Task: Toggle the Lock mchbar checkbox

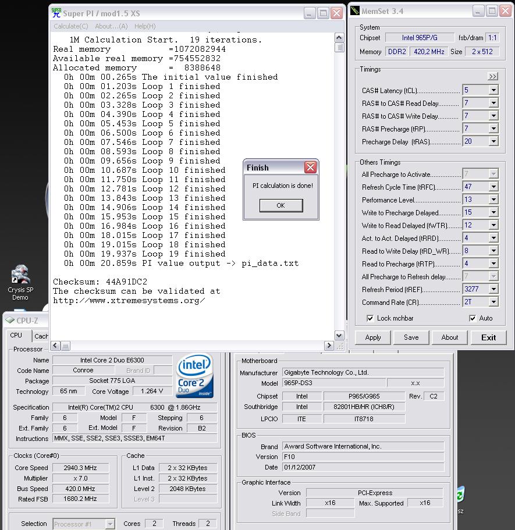Action: point(370,318)
